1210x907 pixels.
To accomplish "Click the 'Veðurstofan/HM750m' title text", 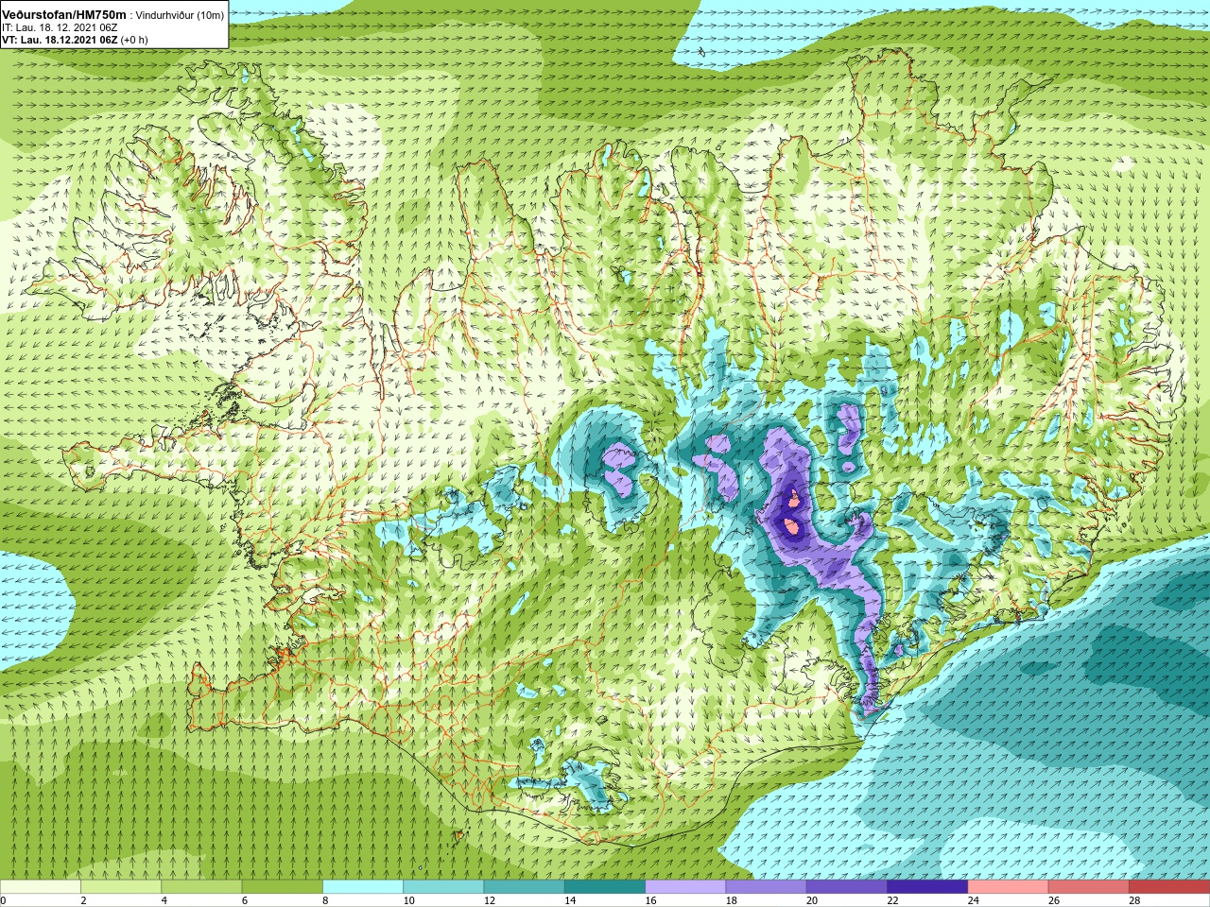I will [x=63, y=15].
